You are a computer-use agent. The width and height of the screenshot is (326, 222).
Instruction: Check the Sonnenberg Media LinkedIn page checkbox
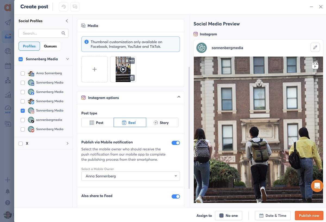point(23,83)
